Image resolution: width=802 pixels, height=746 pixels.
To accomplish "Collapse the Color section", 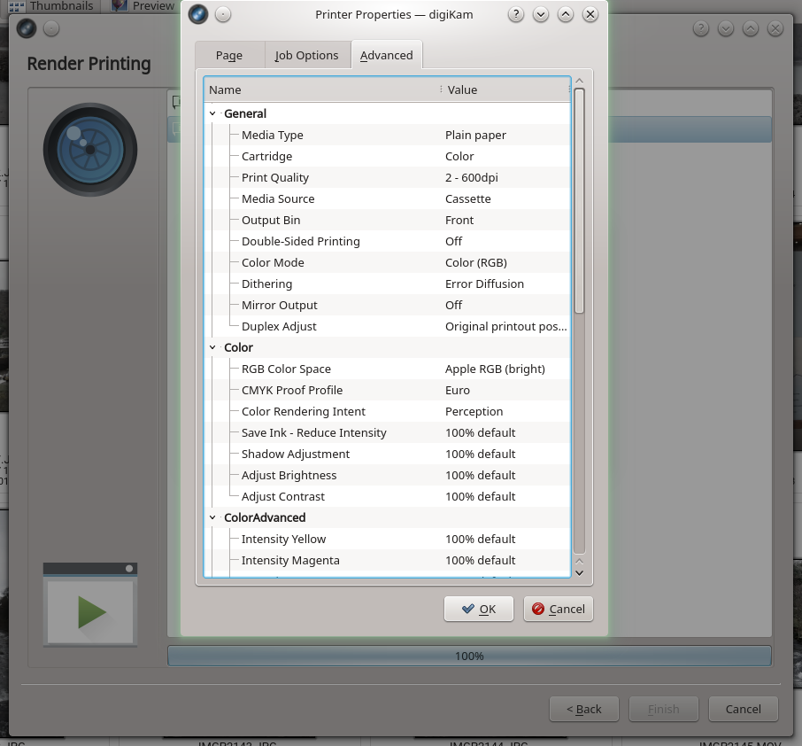I will tap(212, 347).
